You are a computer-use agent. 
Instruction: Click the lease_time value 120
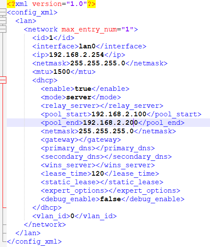click(x=98, y=174)
